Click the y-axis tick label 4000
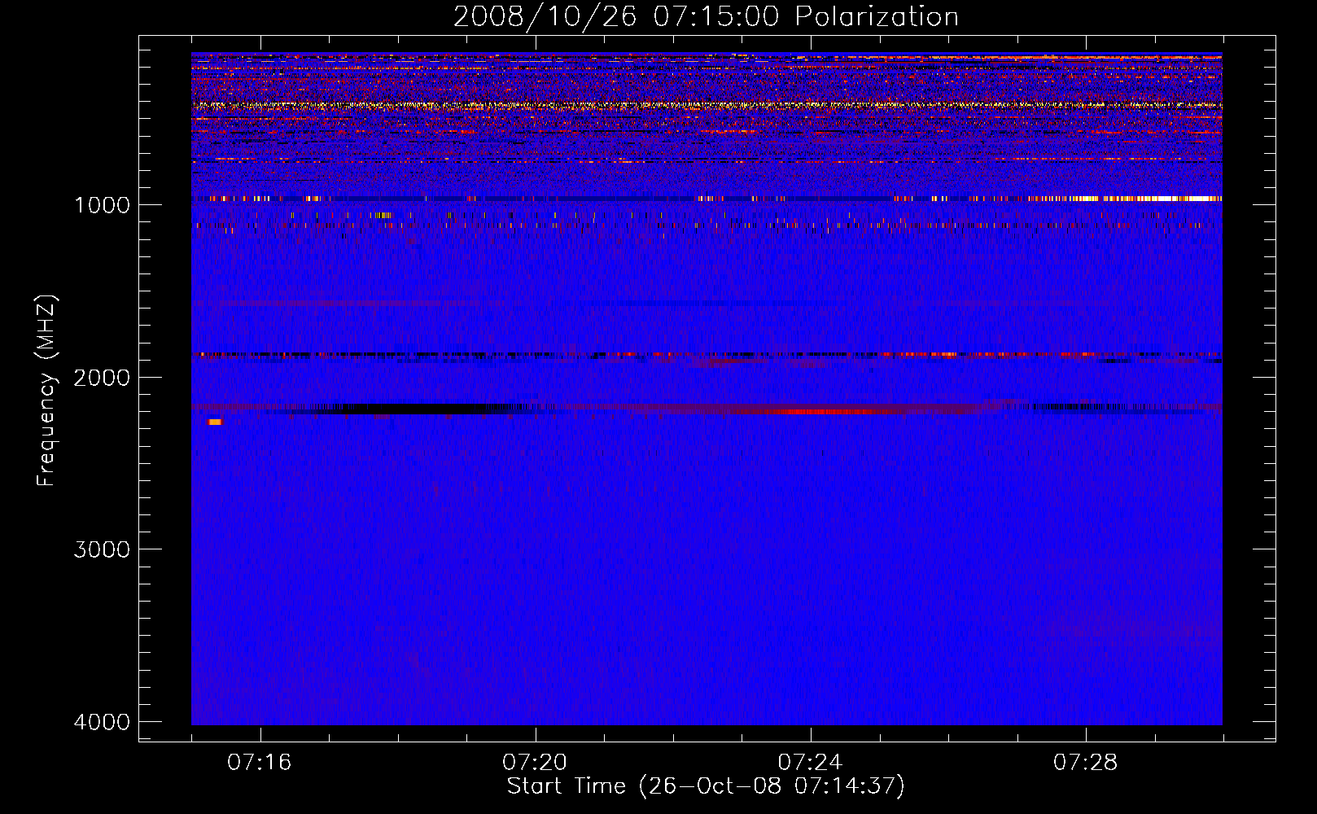 102,722
